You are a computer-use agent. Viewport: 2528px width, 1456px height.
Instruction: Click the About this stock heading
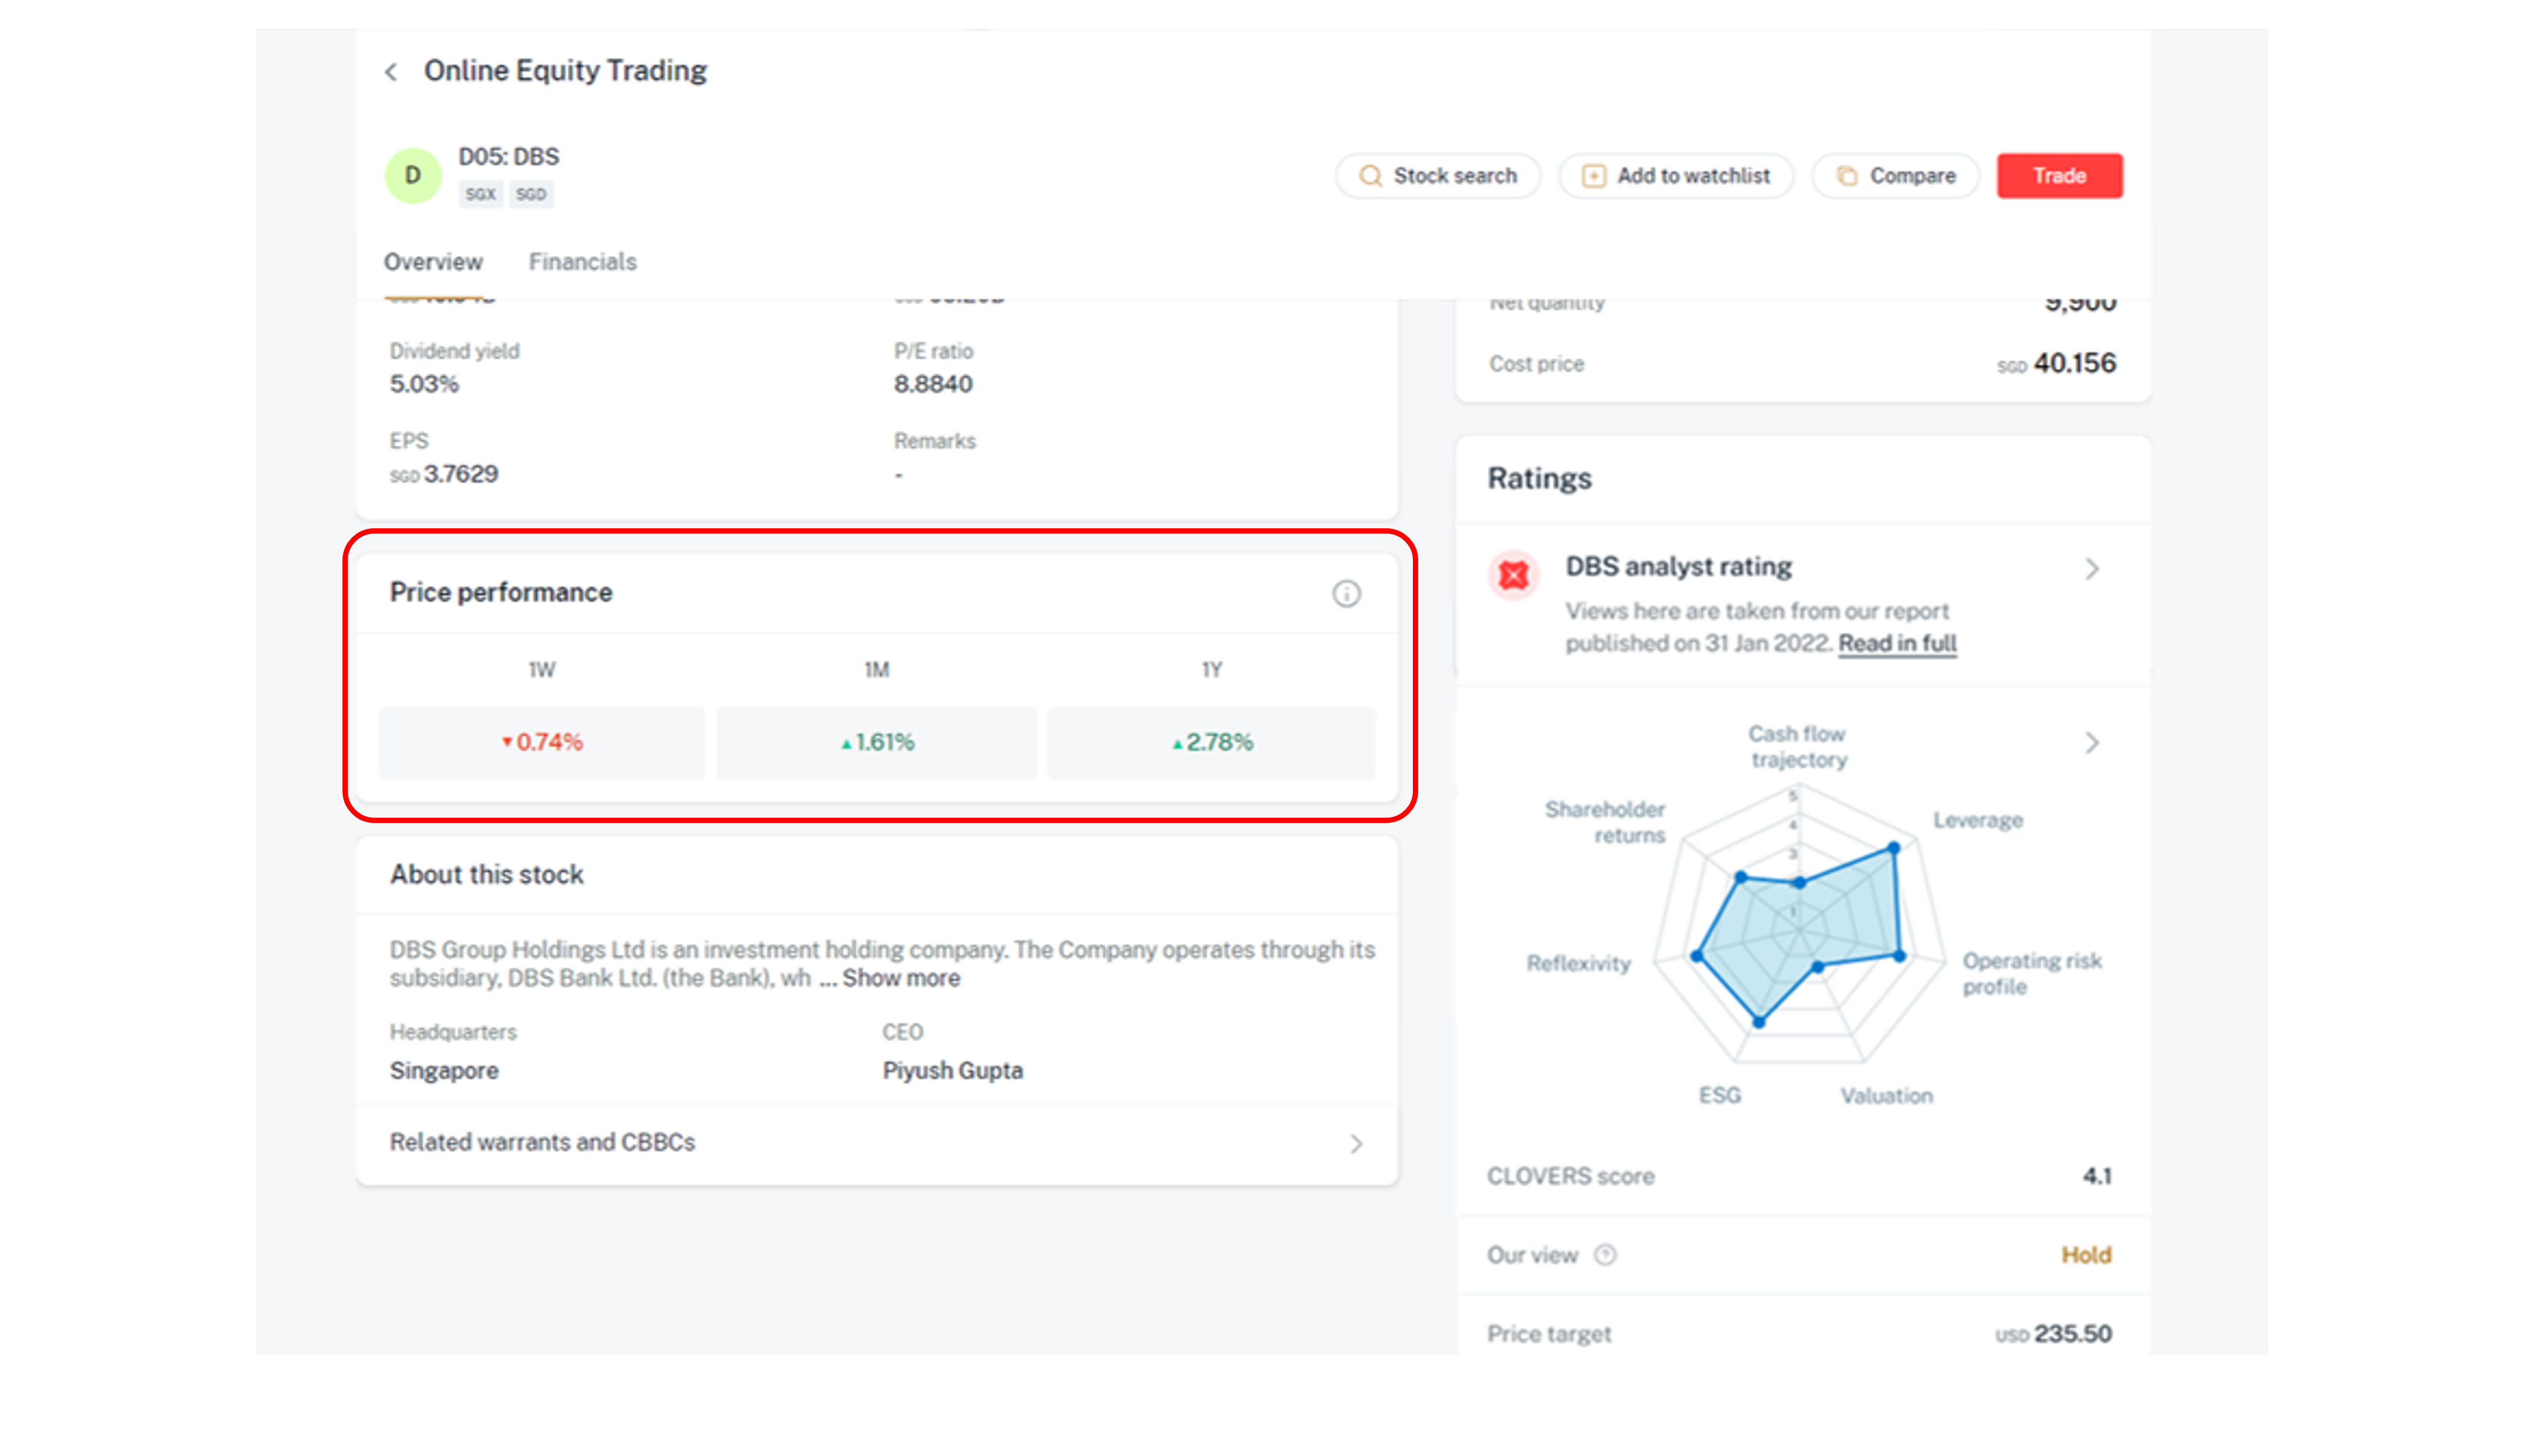(x=486, y=875)
